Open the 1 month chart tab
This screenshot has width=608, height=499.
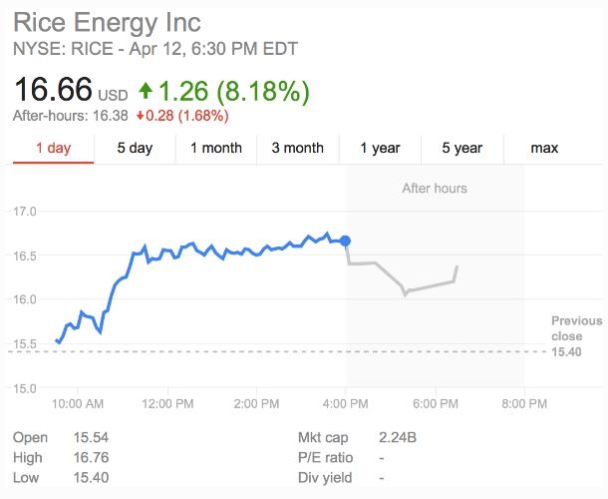[216, 148]
